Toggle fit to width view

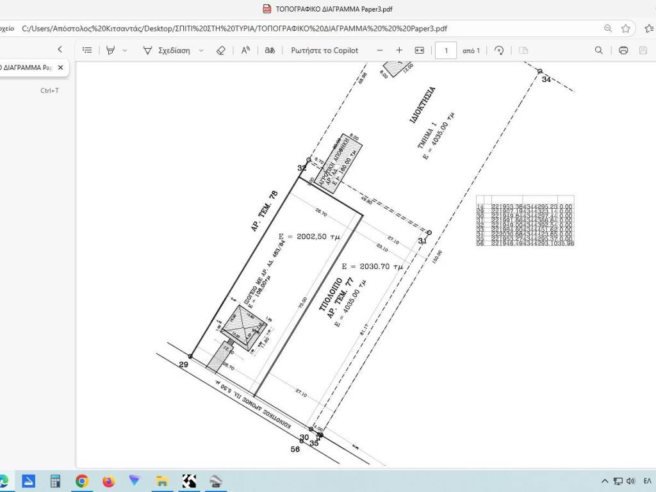point(420,50)
